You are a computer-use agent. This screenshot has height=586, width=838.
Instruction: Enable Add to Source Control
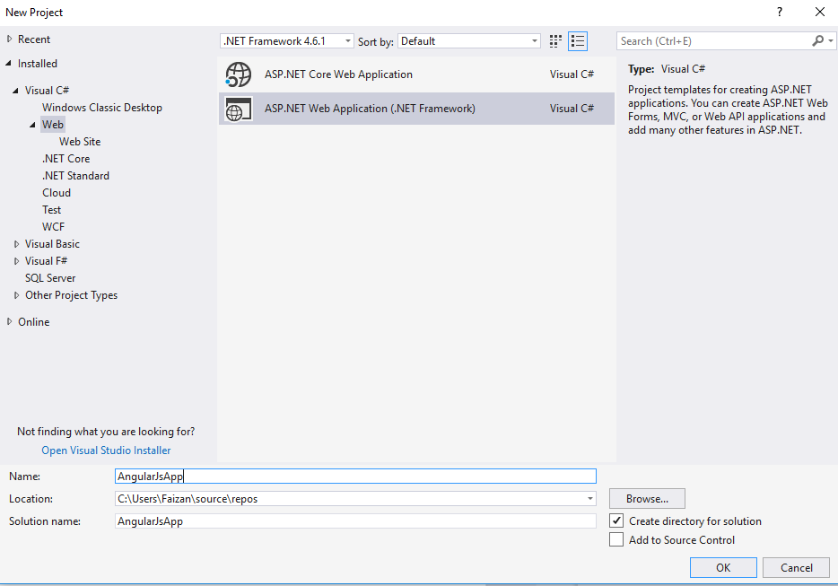(x=616, y=539)
